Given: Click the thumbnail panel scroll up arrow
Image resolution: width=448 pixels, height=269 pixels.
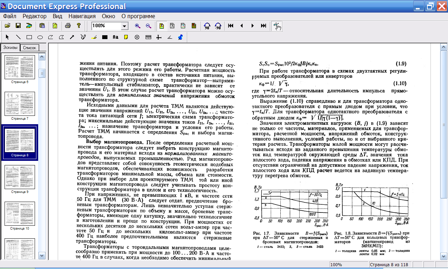Looking at the screenshot, I should pos(42,57).
